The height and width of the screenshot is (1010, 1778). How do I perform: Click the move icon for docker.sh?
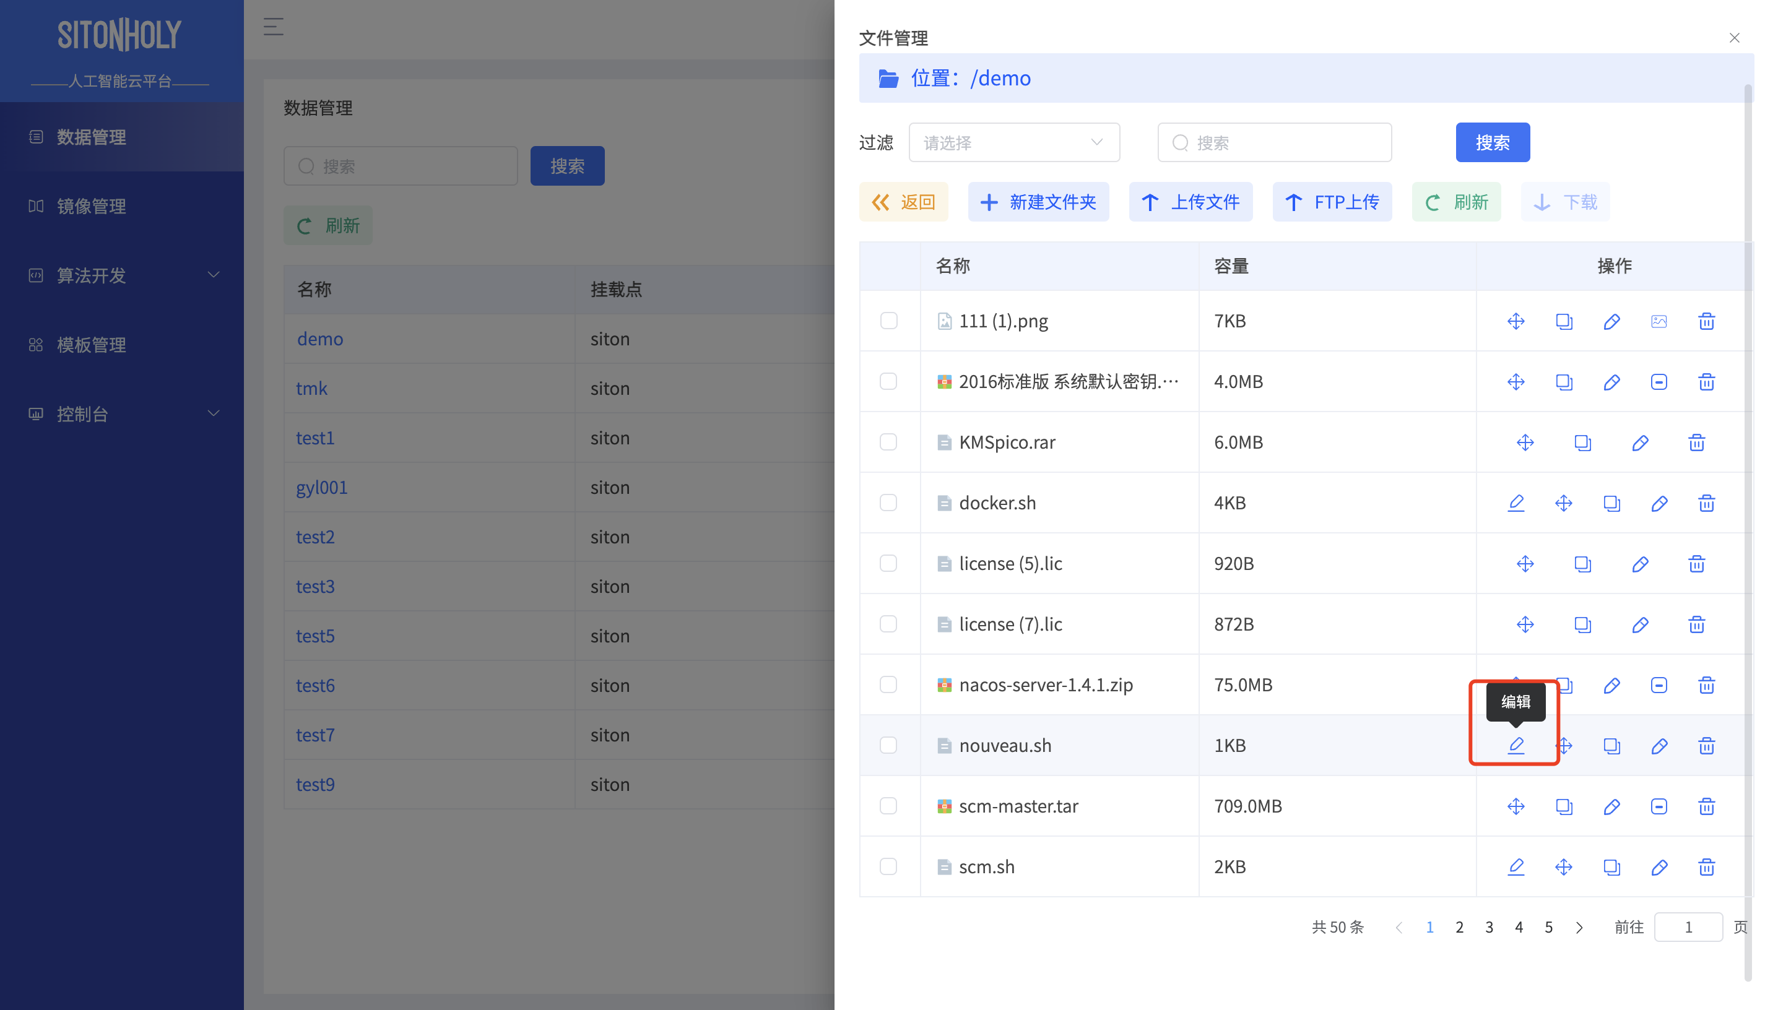tap(1564, 503)
